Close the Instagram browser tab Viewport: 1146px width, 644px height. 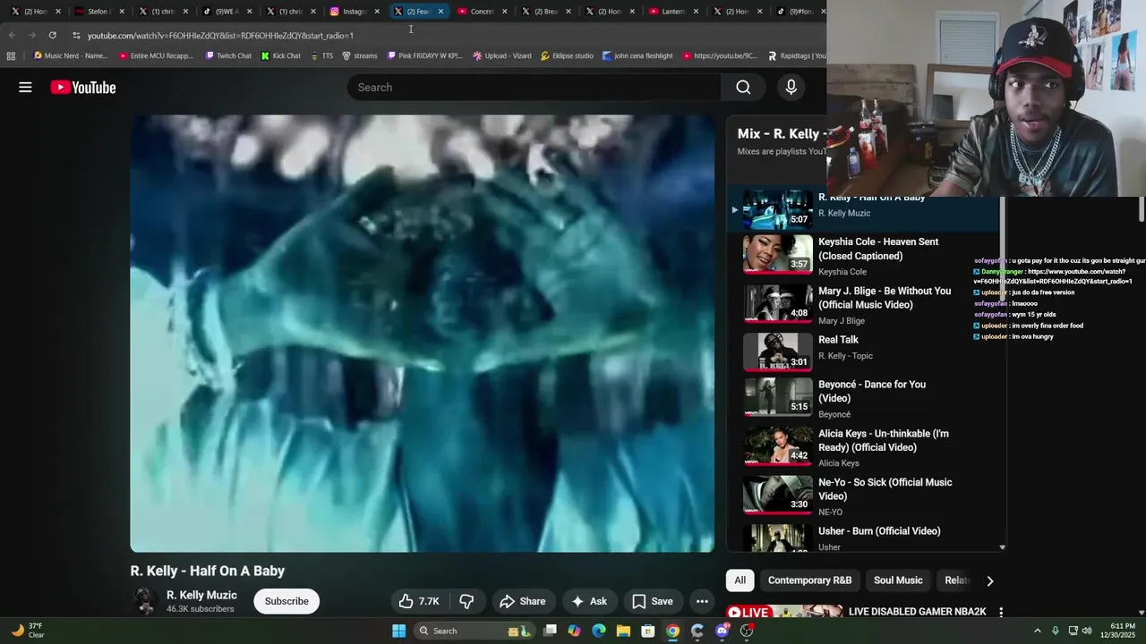pyautogui.click(x=376, y=12)
